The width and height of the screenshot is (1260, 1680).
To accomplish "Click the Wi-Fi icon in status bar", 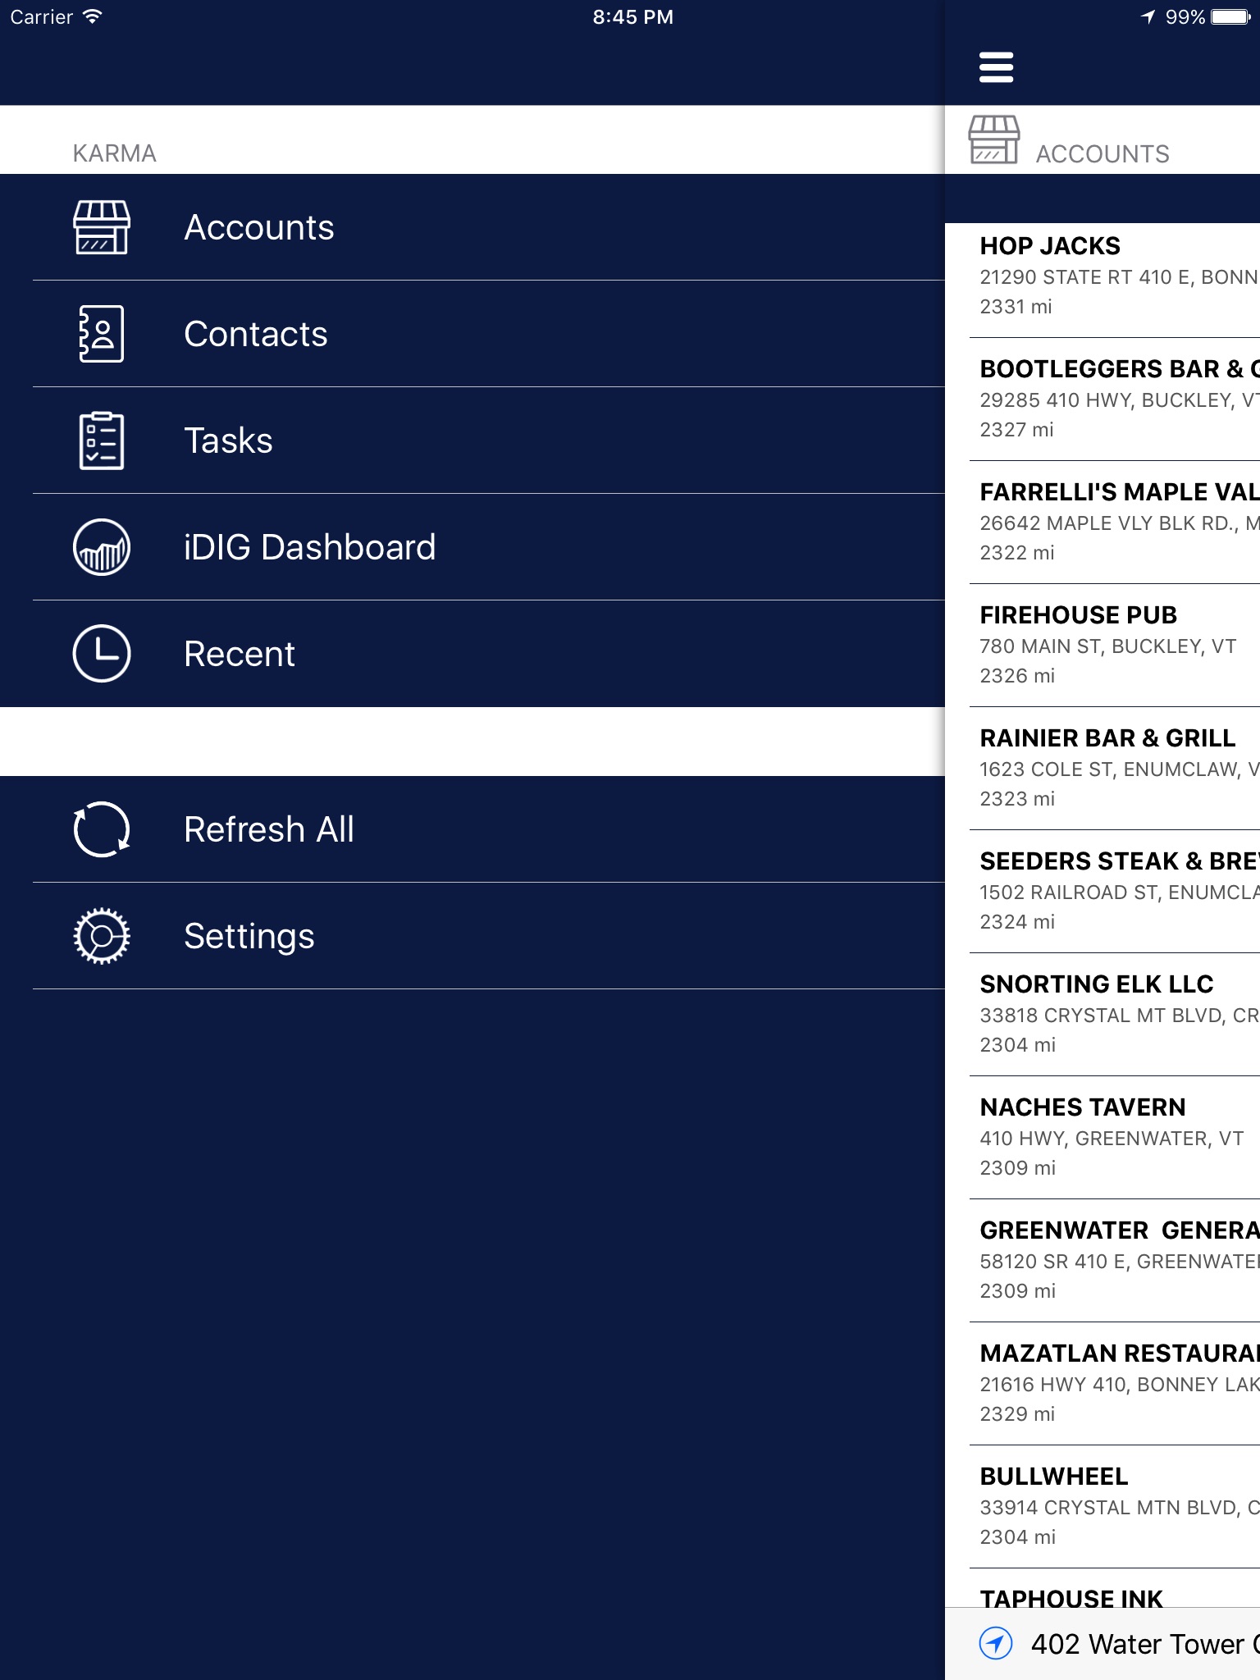I will tap(93, 16).
